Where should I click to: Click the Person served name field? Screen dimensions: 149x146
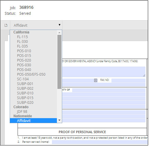click(x=100, y=142)
